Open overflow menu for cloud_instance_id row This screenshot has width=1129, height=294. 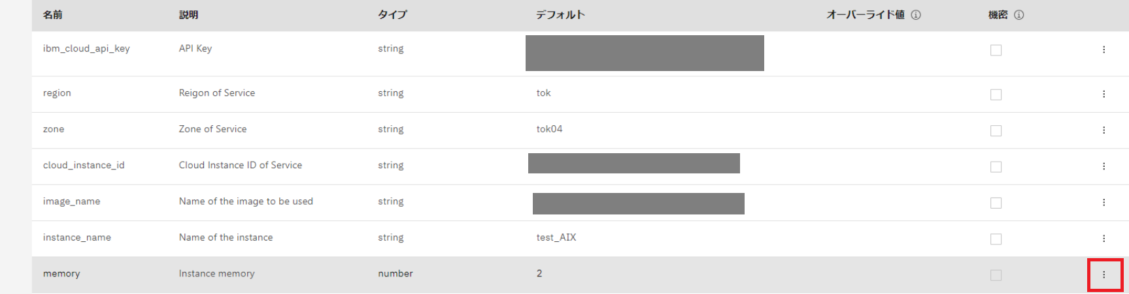(1104, 166)
